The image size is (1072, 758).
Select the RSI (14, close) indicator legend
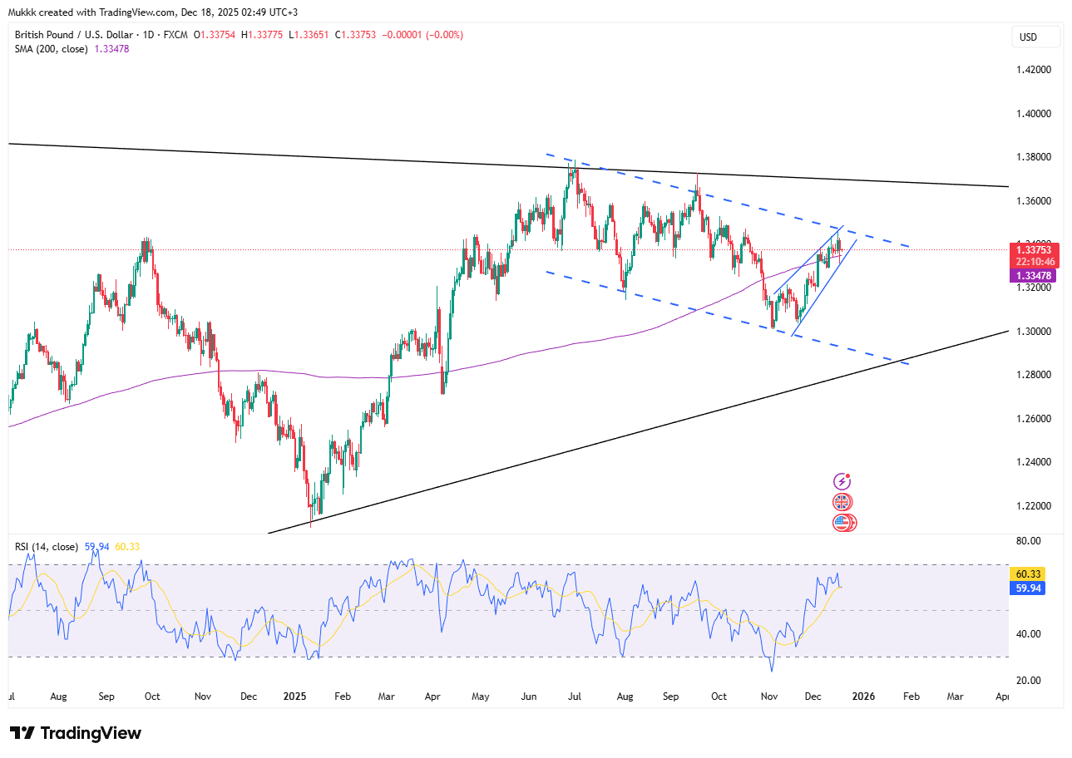(x=47, y=547)
